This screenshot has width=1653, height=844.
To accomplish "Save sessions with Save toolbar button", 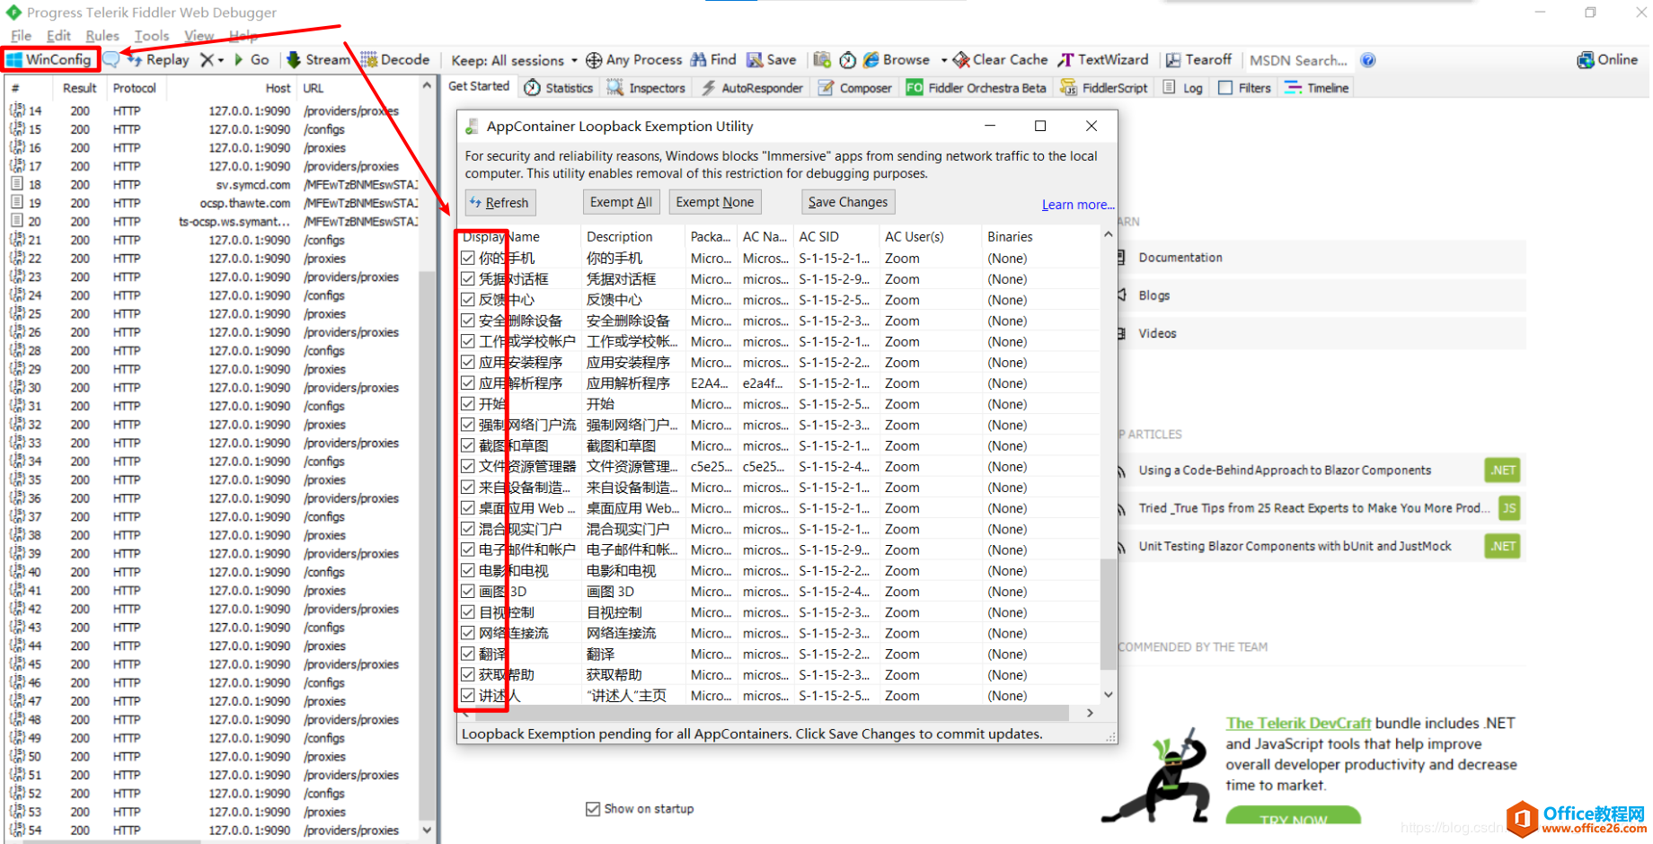I will [x=772, y=59].
